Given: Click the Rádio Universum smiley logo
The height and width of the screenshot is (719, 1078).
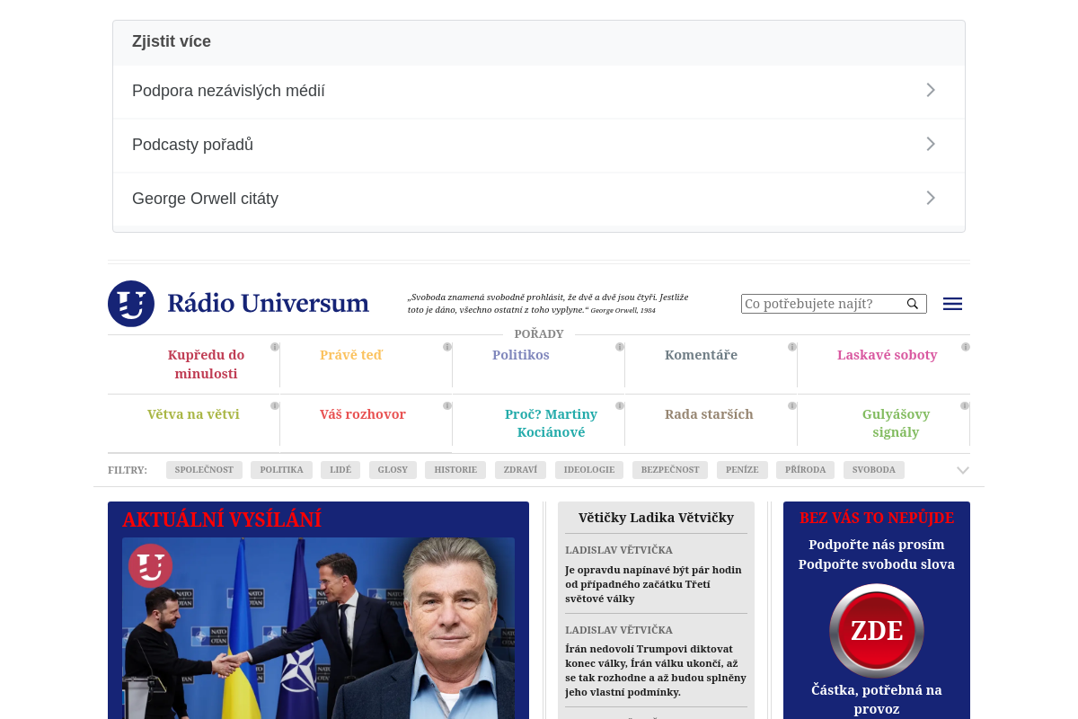Looking at the screenshot, I should coord(130,304).
